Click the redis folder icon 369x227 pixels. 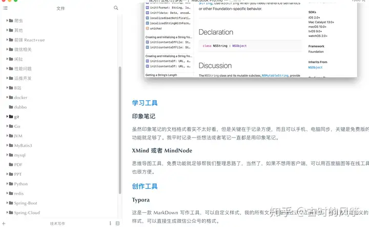click(x=11, y=193)
